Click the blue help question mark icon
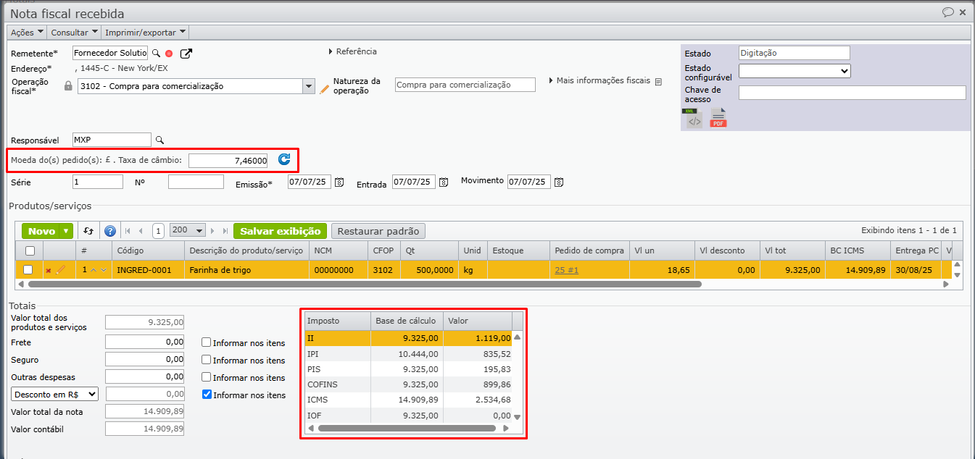The image size is (975, 459). [x=110, y=231]
